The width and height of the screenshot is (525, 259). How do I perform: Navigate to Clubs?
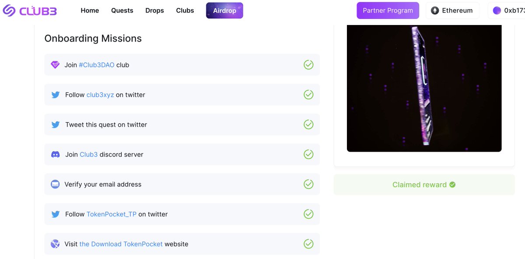point(185,11)
